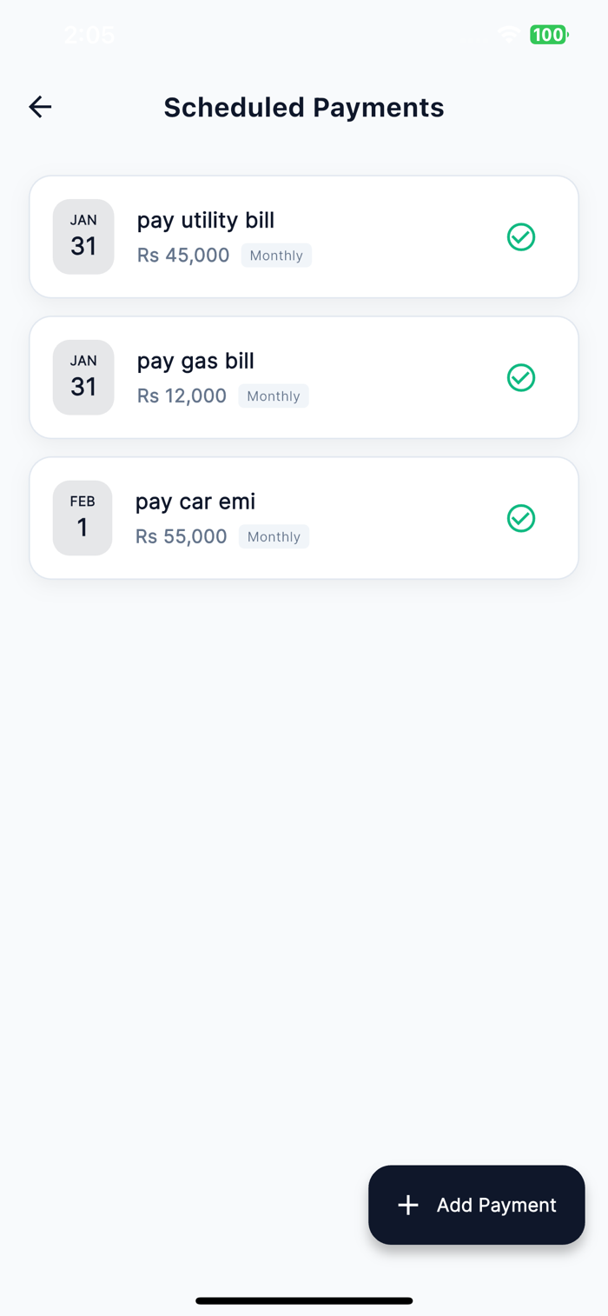Click the Monthly tag on pay utility bill
Screen dimensions: 608x1316
tap(276, 256)
